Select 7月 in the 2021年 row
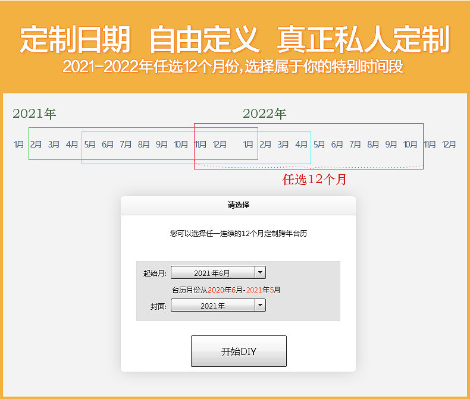The width and height of the screenshot is (470, 399). pyautogui.click(x=126, y=144)
